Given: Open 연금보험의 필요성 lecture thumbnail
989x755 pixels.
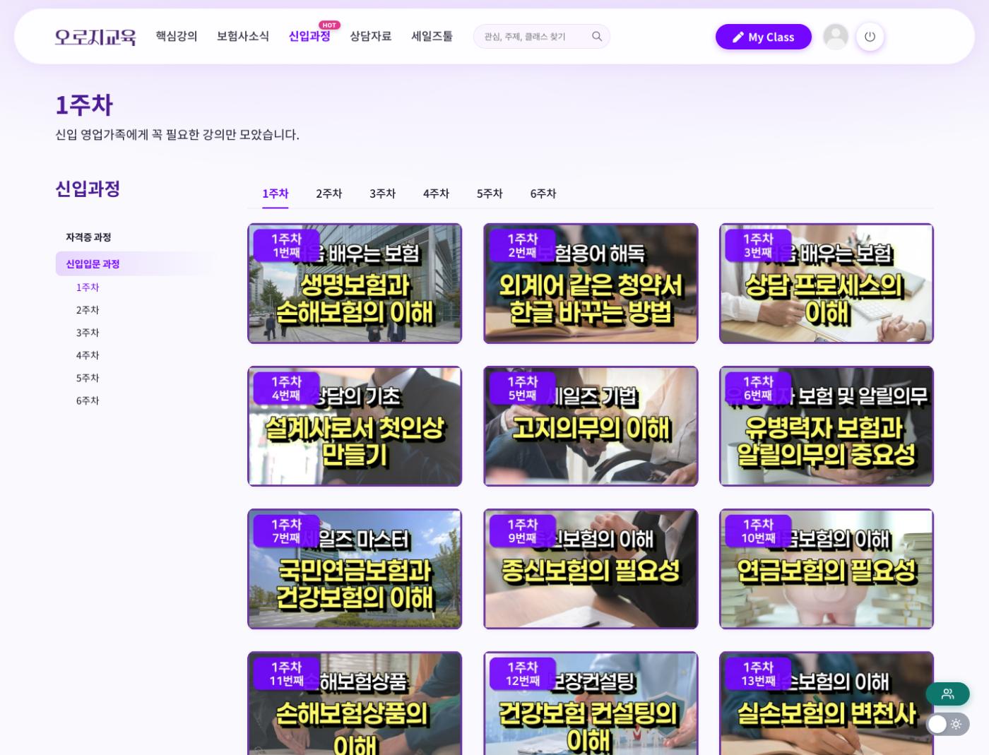Looking at the screenshot, I should click(x=827, y=569).
